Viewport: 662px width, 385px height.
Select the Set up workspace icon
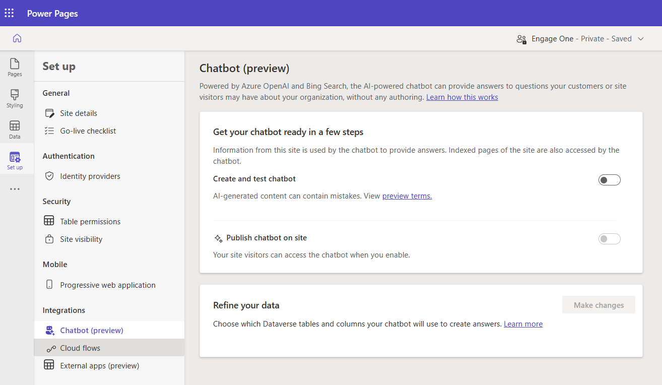(x=15, y=161)
